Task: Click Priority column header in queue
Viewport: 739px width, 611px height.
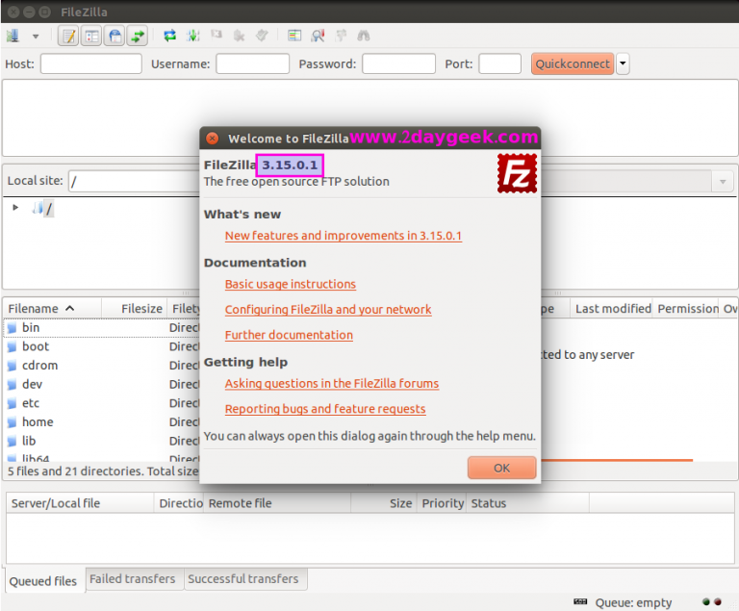Action: [443, 503]
